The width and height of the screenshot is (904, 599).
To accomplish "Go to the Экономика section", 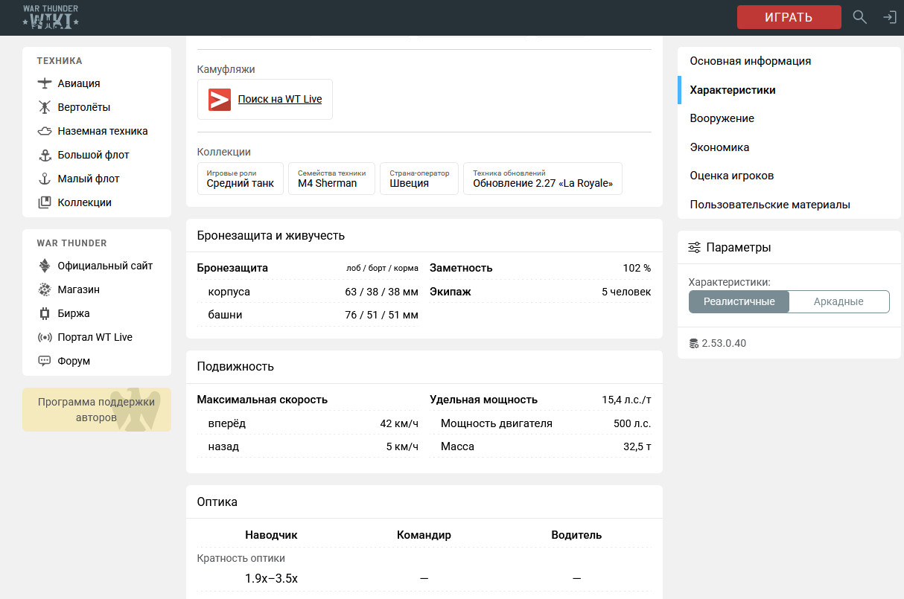I will (x=719, y=147).
